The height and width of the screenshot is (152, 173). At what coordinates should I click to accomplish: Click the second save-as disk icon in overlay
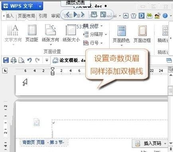pos(103,14)
